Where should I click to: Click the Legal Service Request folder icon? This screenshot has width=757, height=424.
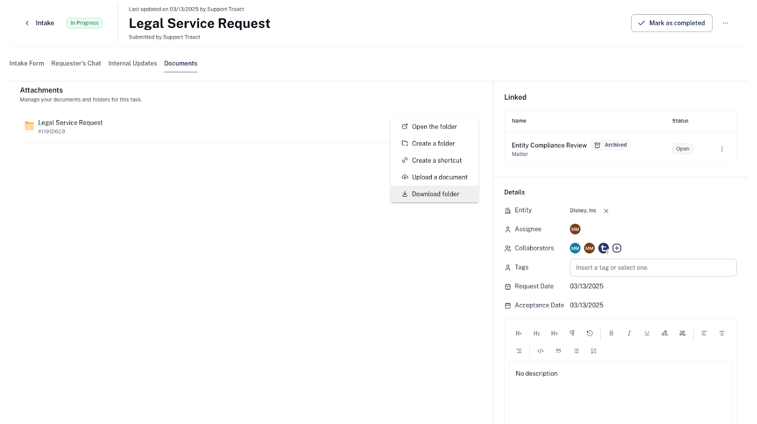tap(29, 126)
